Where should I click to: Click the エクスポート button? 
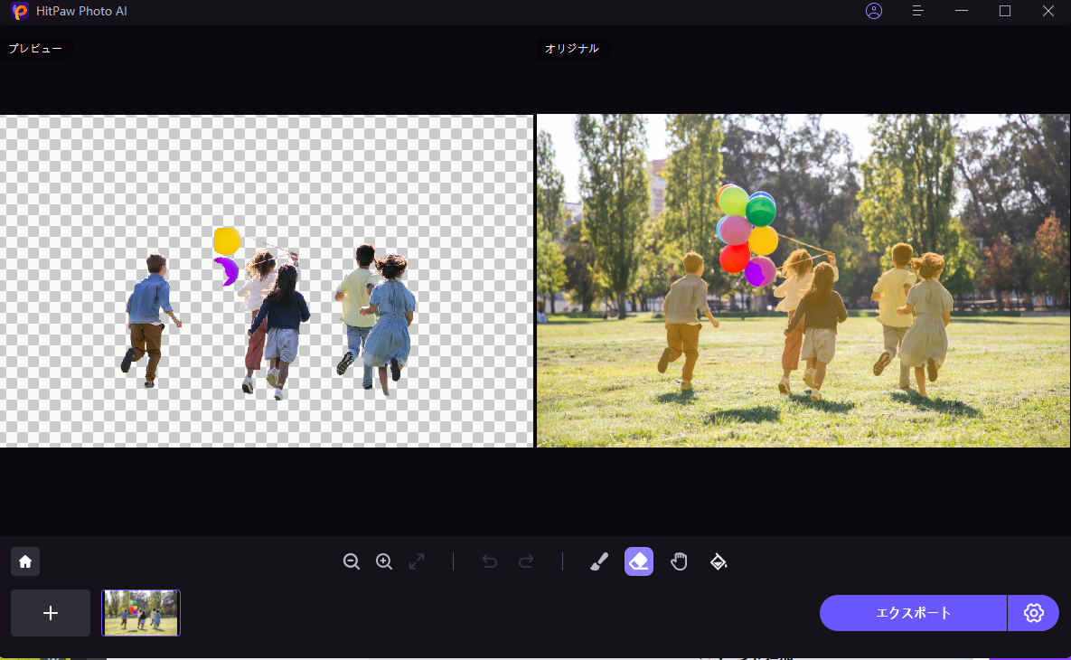[x=913, y=613]
